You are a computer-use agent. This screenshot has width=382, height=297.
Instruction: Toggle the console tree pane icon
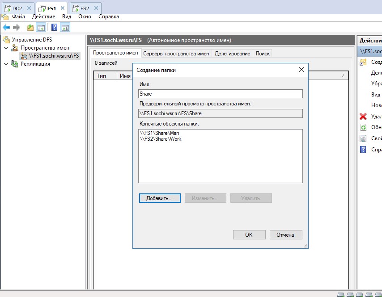[x=41, y=28]
